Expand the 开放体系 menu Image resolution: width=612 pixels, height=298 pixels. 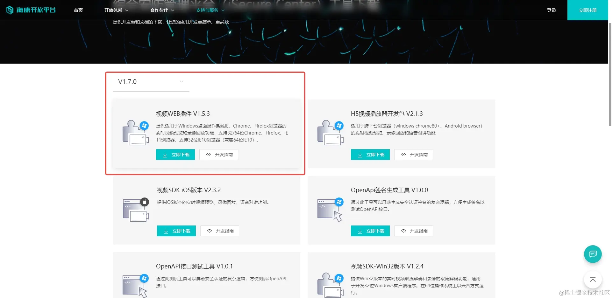[x=116, y=10]
